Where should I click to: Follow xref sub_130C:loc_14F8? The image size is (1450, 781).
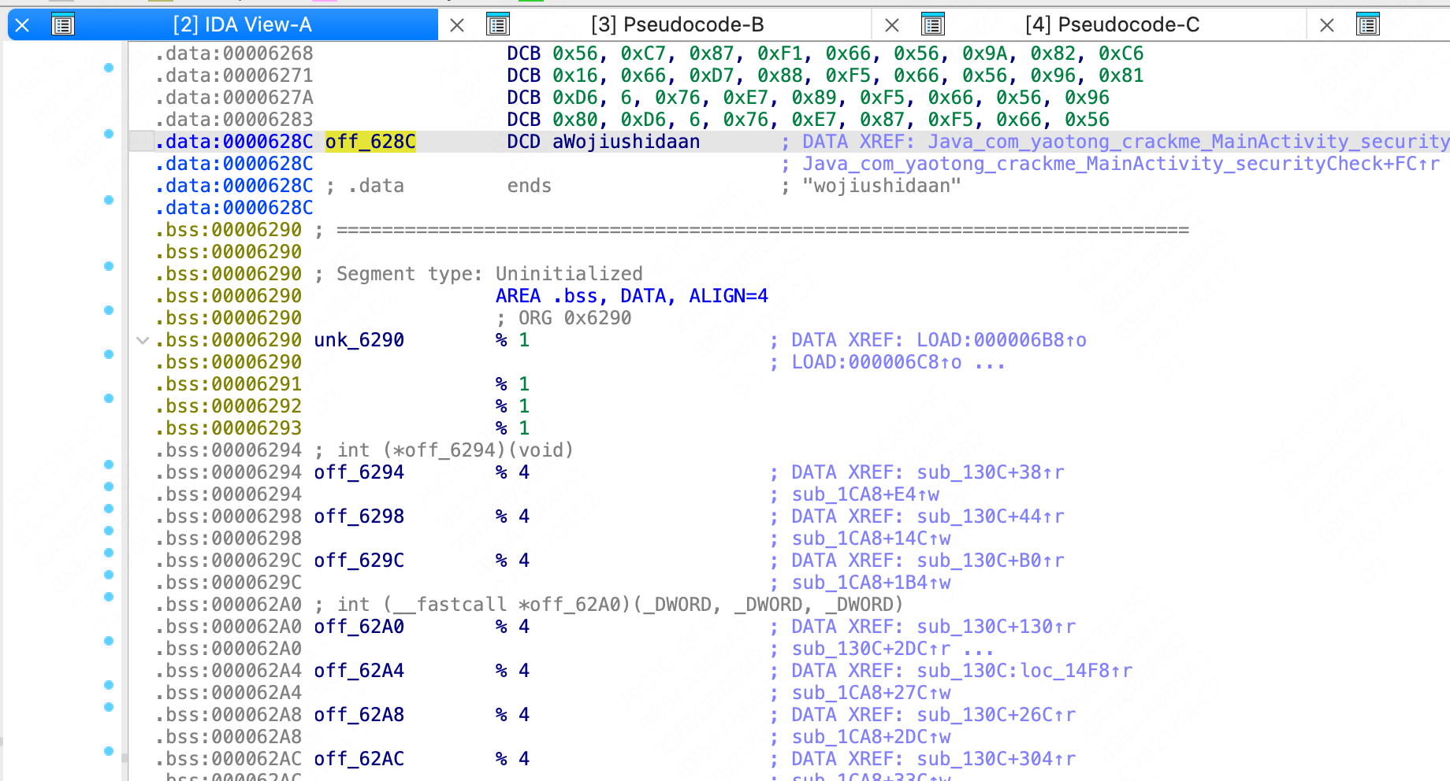pos(1024,671)
